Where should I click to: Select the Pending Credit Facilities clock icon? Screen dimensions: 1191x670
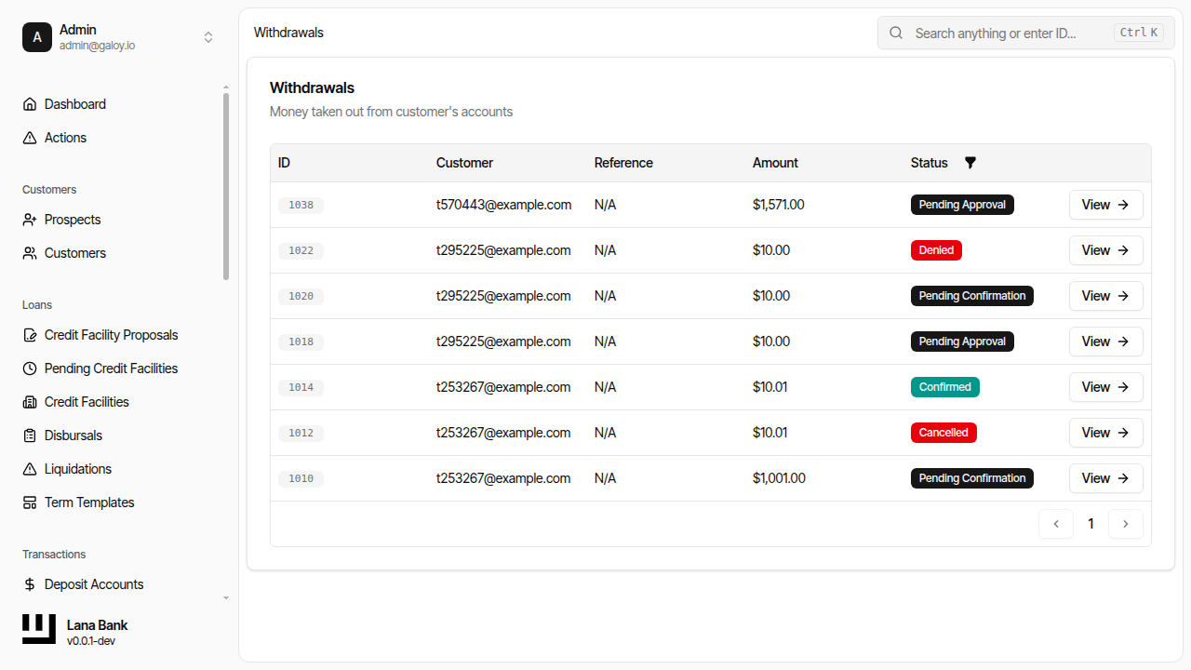click(29, 368)
